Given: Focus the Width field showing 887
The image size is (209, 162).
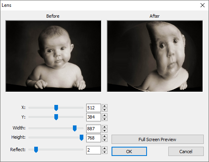Looking at the screenshot, I should (93, 129).
